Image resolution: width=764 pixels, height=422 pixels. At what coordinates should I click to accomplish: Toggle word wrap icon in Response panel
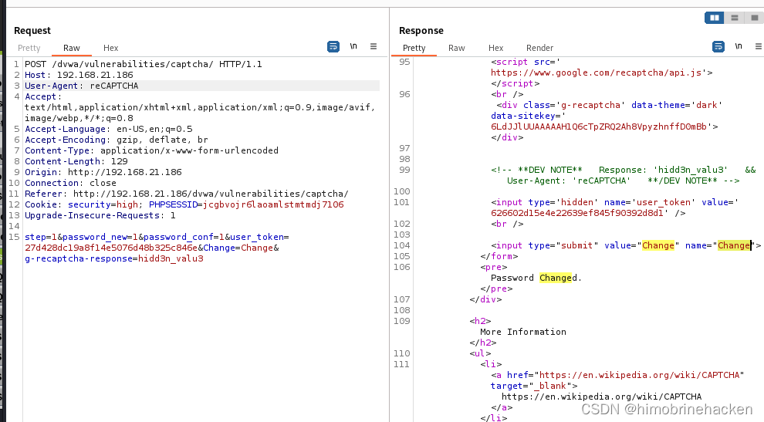pos(718,47)
